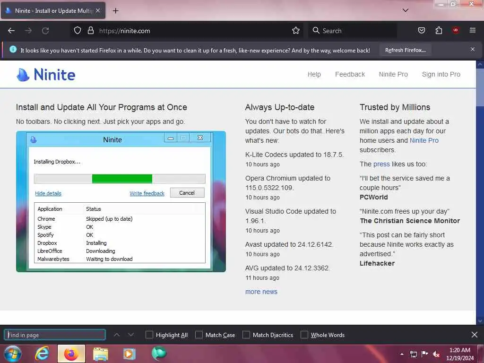This screenshot has height=363, width=484.
Task: Open the Firefox hamburger menu
Action: (473, 30)
